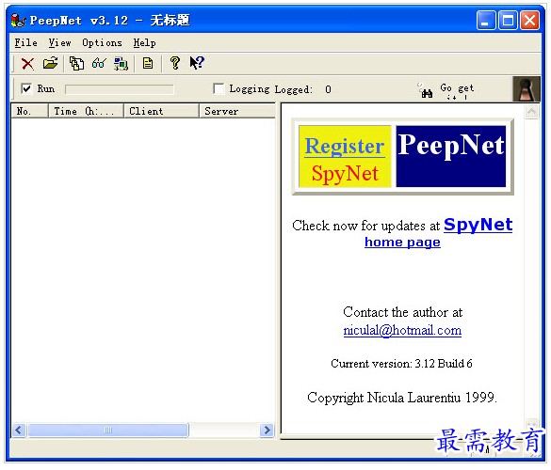Click the PeepNet blue banner
551x470 pixels.
click(451, 156)
